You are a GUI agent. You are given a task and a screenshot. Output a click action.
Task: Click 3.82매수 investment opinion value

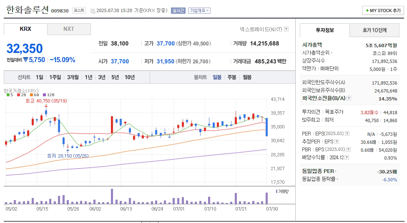(x=369, y=113)
